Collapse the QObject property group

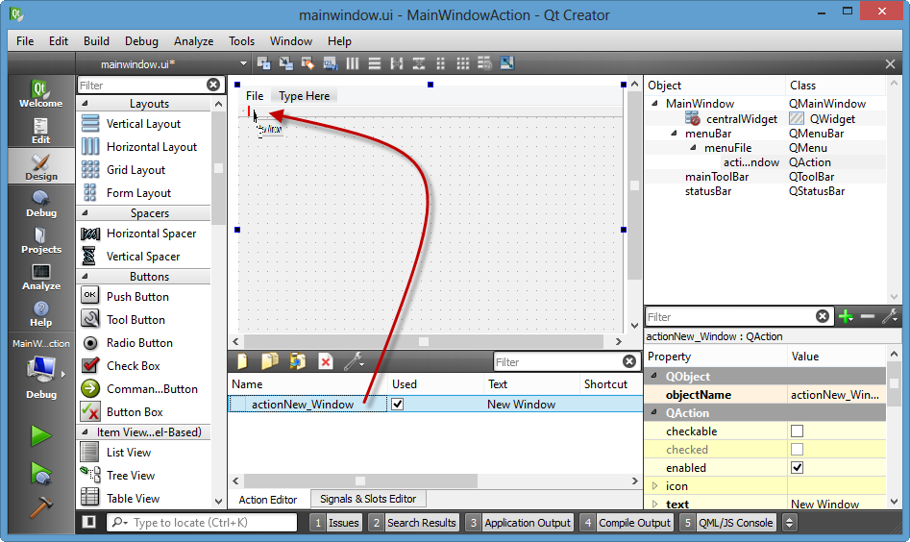[x=655, y=376]
